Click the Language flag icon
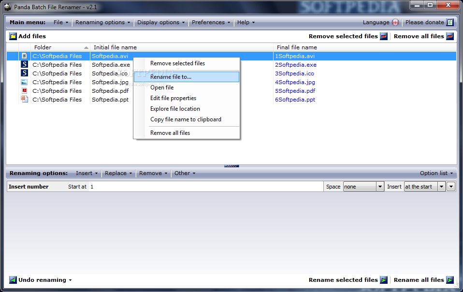 pos(395,22)
